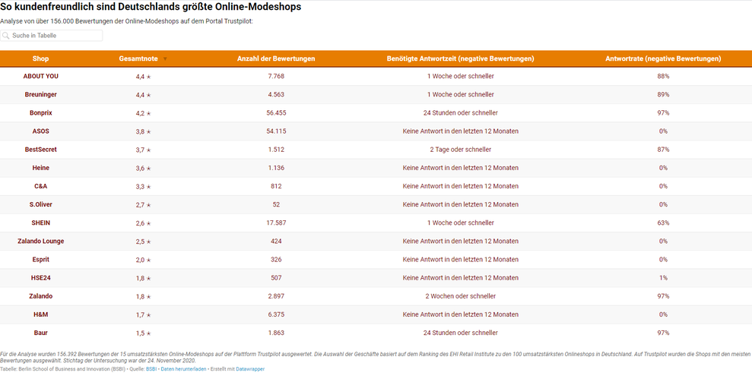Select the BestSecret shop name
752x379 pixels.
click(41, 150)
